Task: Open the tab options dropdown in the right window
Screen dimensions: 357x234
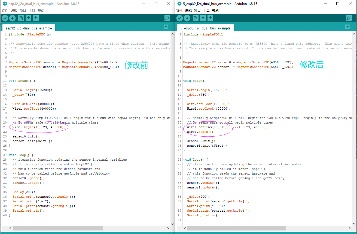Action: click(x=347, y=27)
